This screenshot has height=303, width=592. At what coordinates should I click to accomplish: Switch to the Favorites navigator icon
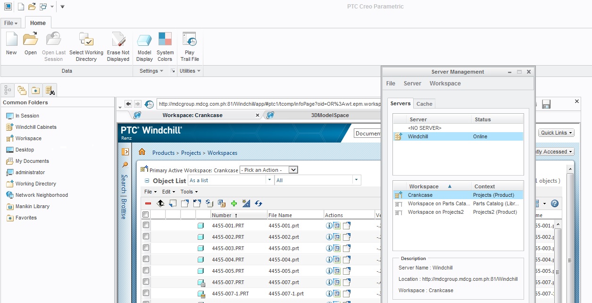[x=35, y=90]
